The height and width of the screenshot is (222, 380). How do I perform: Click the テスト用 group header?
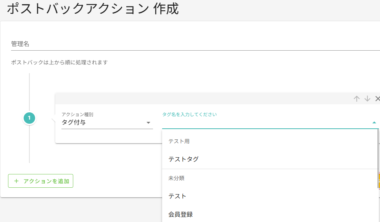click(179, 141)
